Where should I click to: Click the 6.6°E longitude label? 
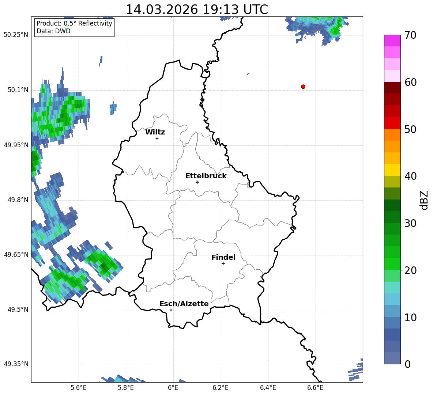(315, 388)
